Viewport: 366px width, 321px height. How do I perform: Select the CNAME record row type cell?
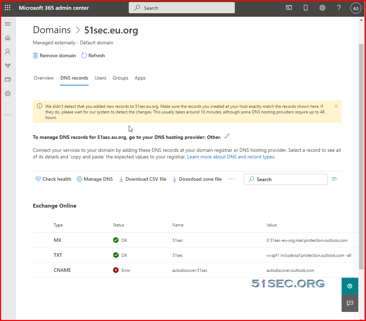pyautogui.click(x=62, y=270)
